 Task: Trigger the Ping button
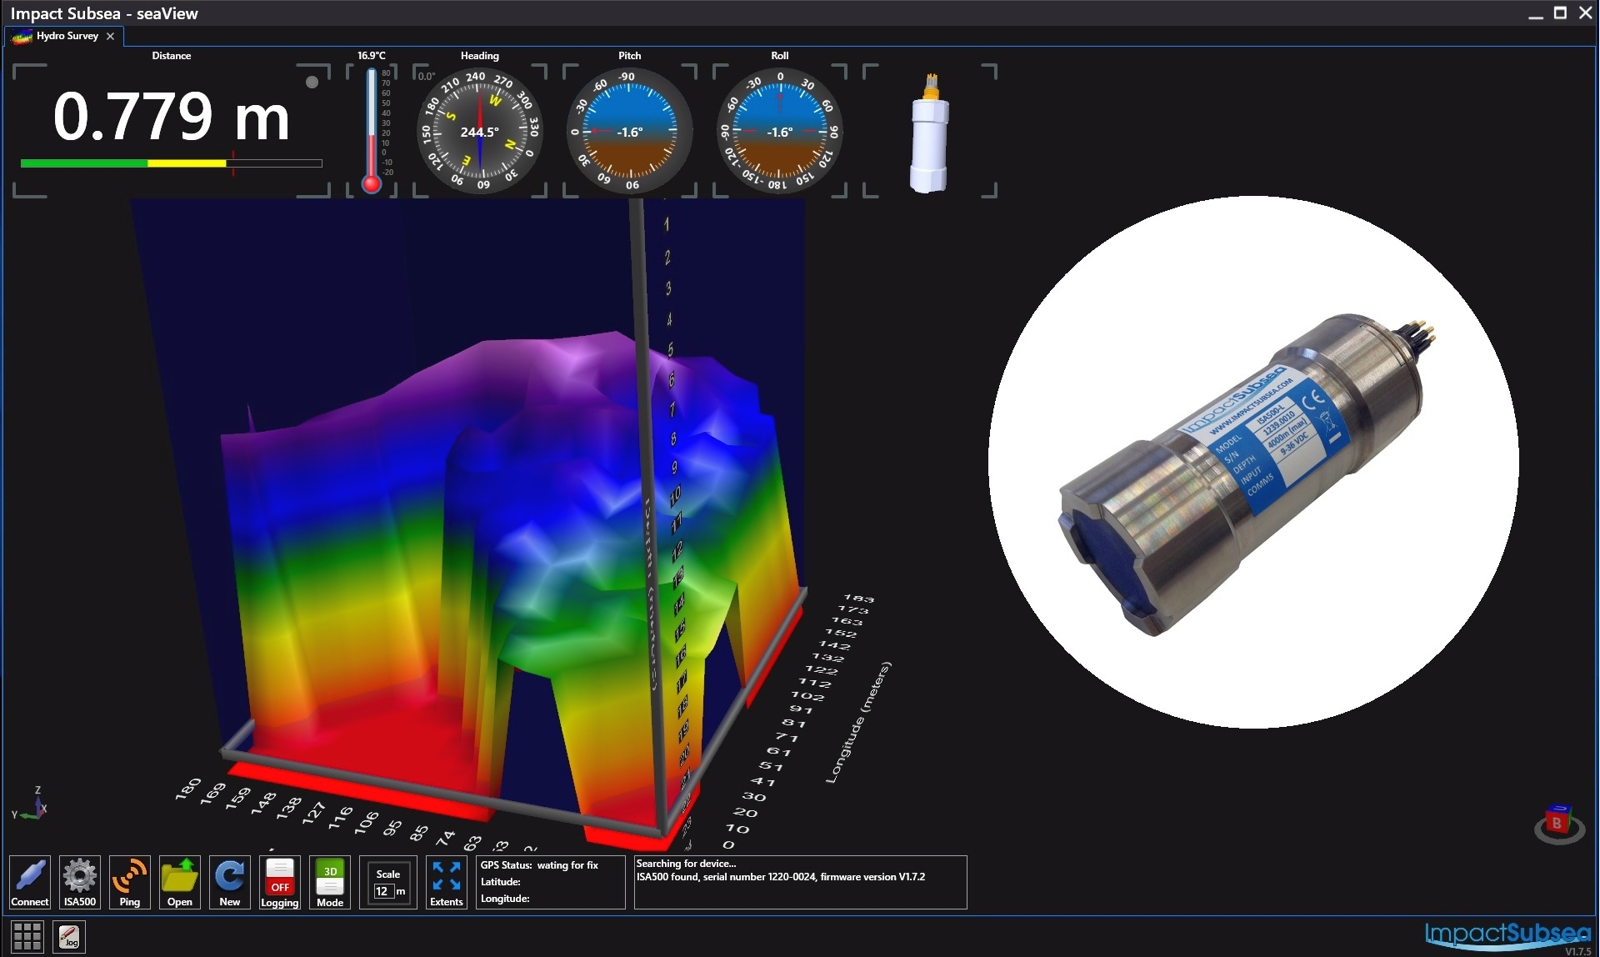[130, 882]
